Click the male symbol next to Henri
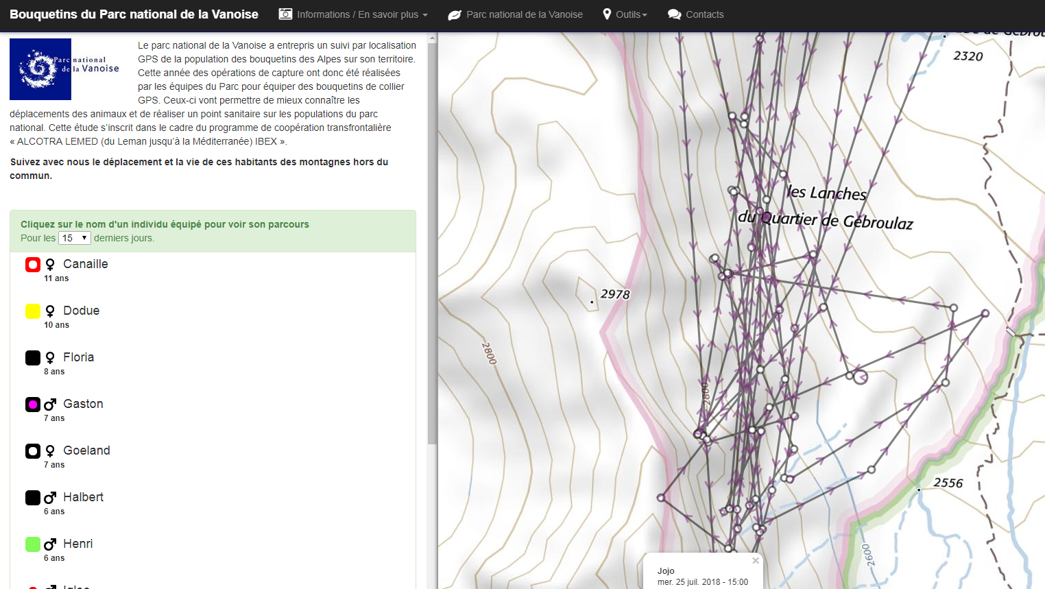 [x=50, y=544]
